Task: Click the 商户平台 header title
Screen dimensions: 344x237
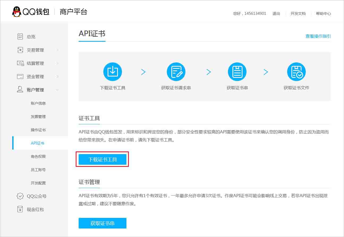Action: click(73, 12)
